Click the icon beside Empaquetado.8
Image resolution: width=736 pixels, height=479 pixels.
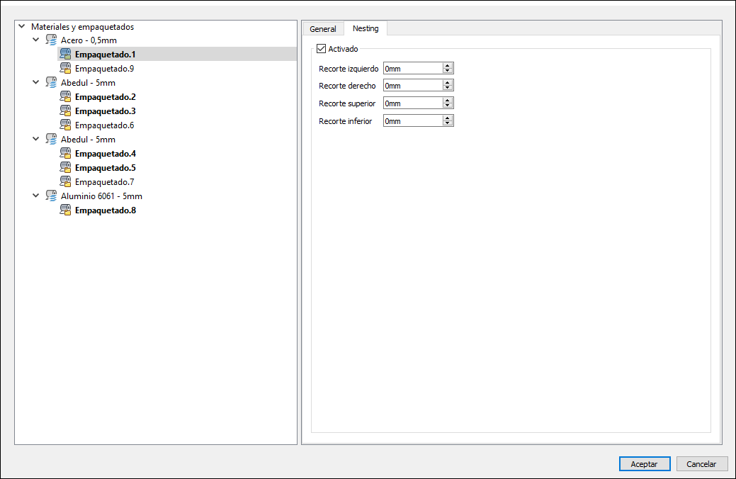65,210
